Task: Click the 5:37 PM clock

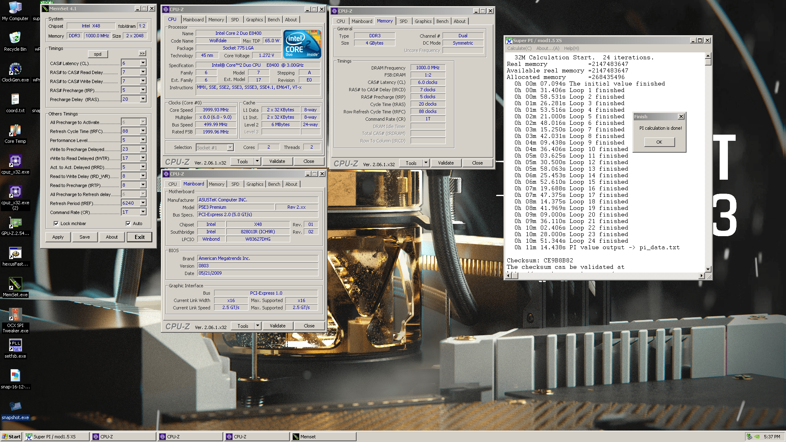Action: (772, 437)
